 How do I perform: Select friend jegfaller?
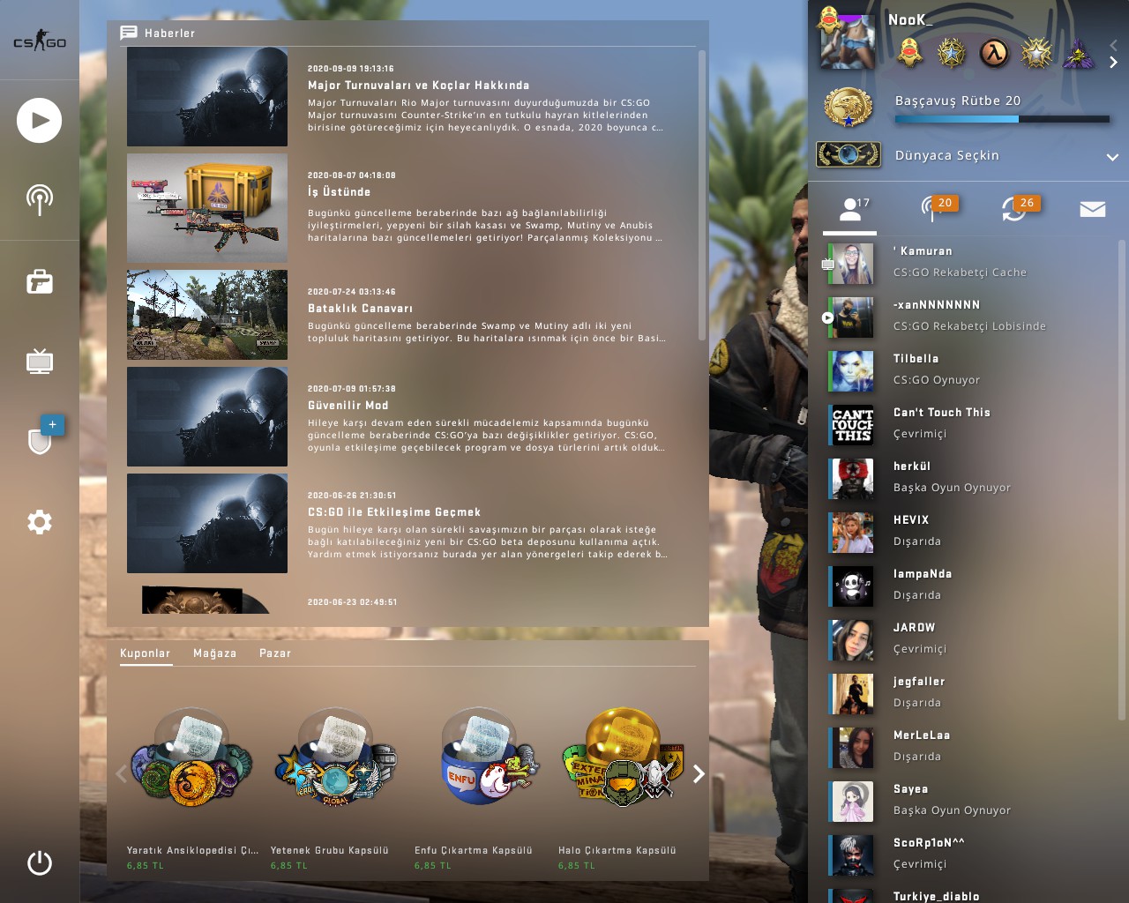pyautogui.click(x=970, y=694)
